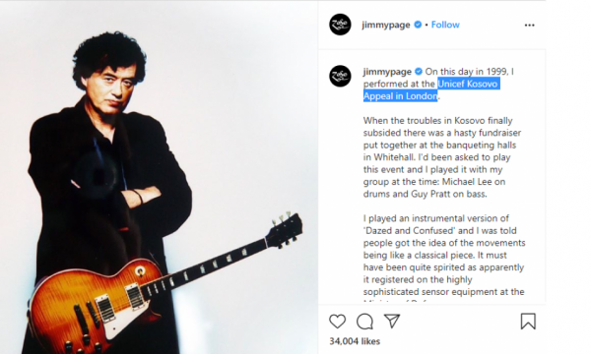The width and height of the screenshot is (591, 354).
Task: Open jimmypage username link in header
Action: (386, 25)
